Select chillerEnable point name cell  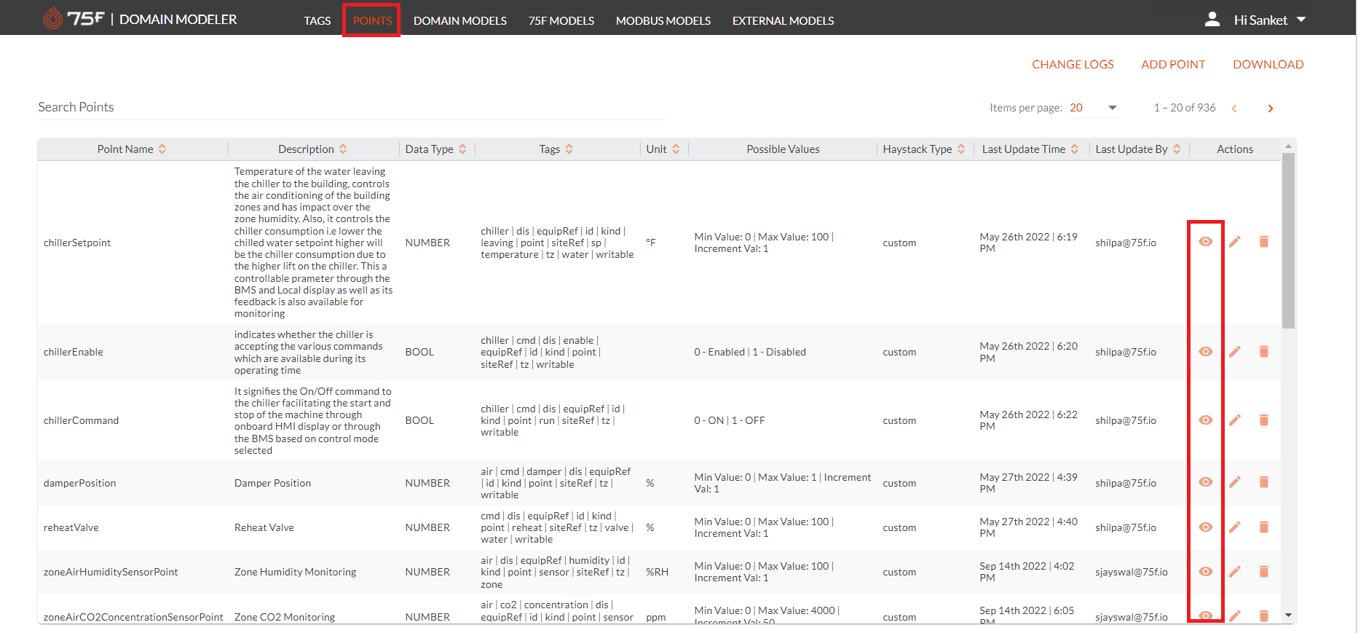(x=74, y=352)
